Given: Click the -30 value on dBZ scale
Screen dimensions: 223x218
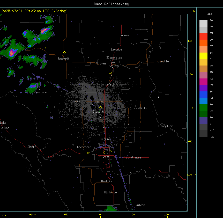Looking at the screenshot, I should coord(212,137).
